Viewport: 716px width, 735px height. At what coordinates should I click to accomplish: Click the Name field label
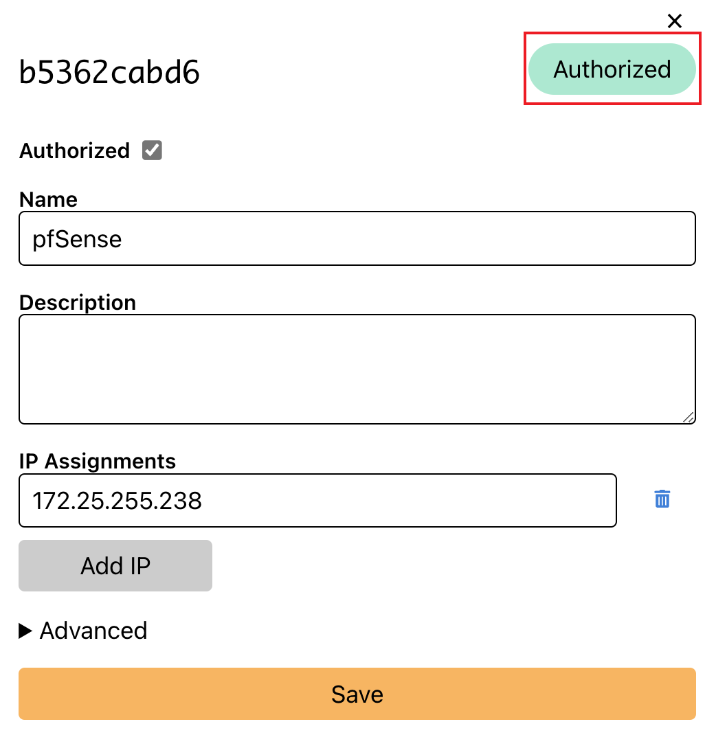coord(48,199)
